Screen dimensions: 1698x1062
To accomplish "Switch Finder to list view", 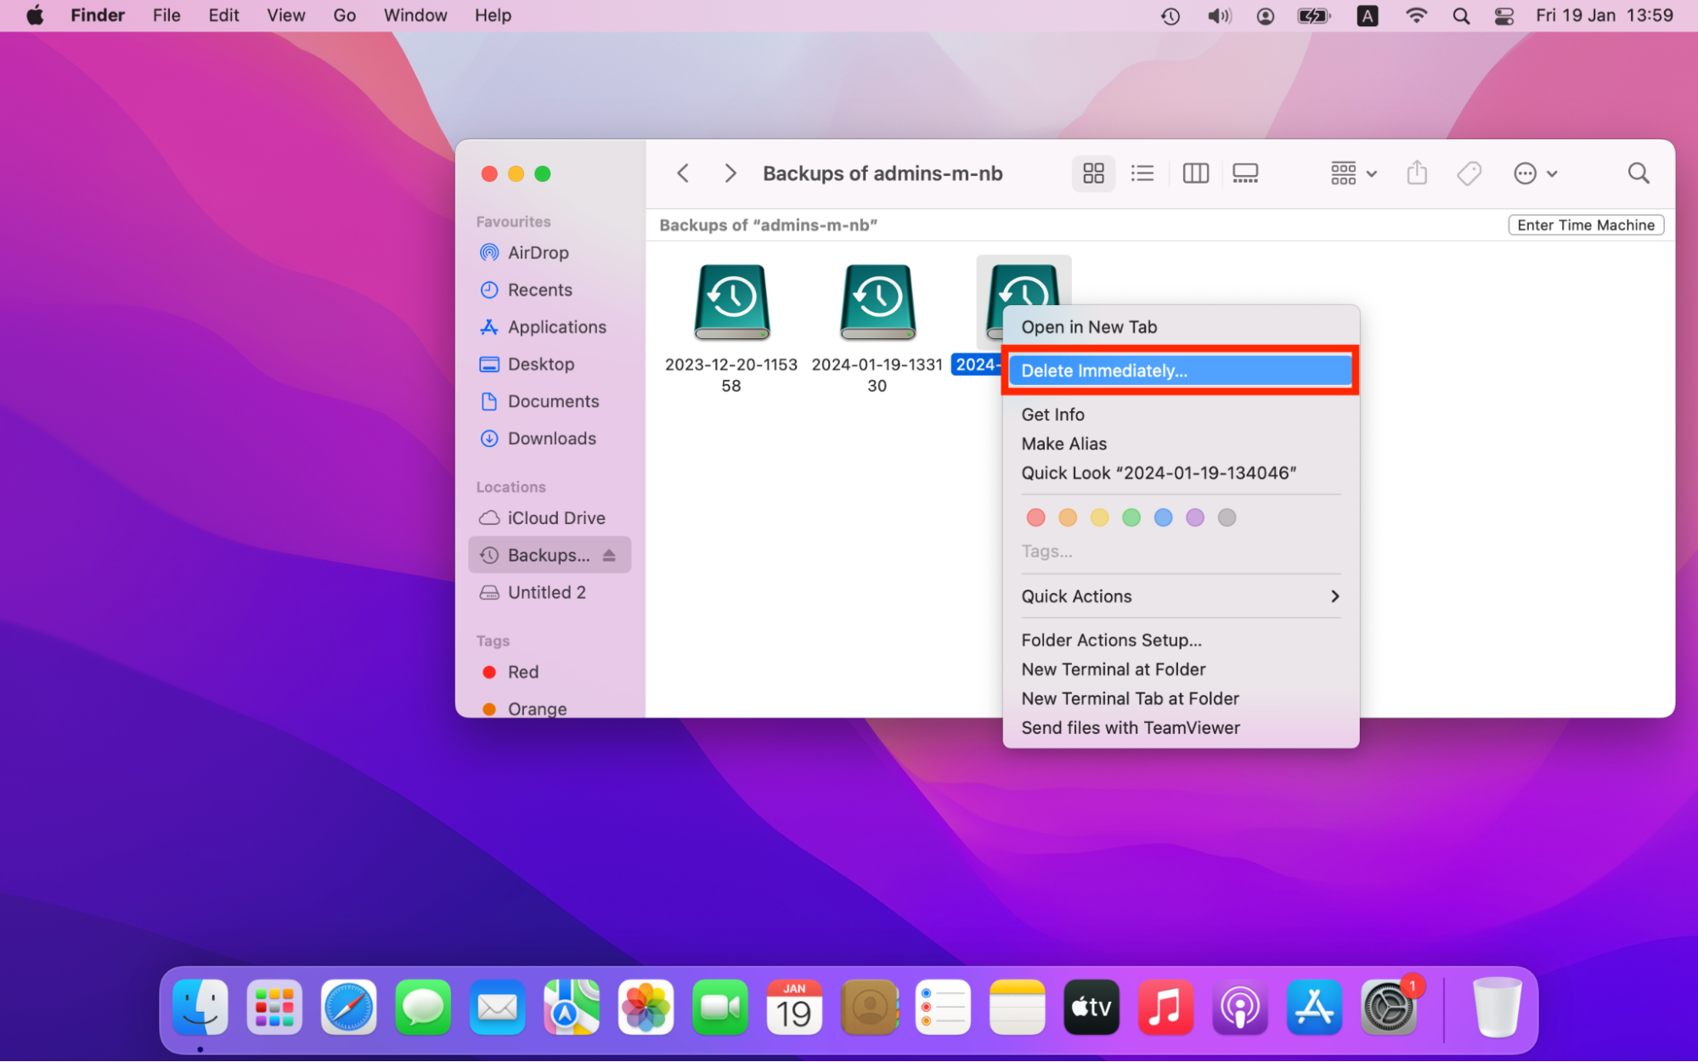I will coord(1142,173).
